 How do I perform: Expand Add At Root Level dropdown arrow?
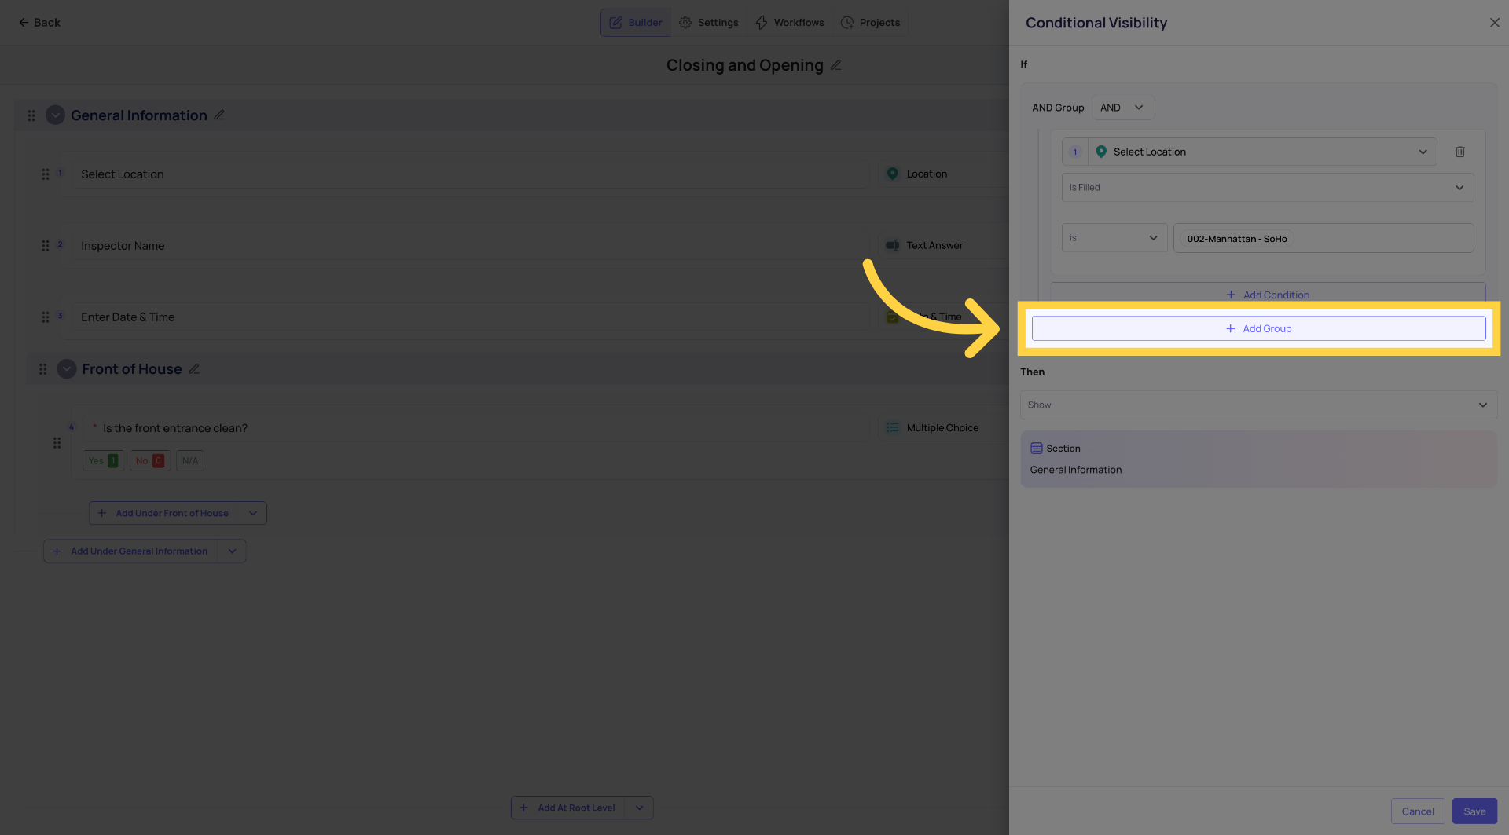[x=640, y=808]
